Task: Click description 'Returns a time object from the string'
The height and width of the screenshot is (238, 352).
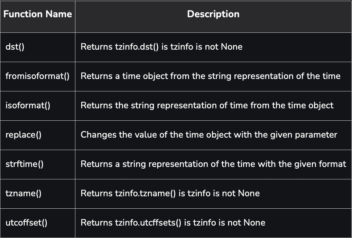Action: tap(210, 76)
